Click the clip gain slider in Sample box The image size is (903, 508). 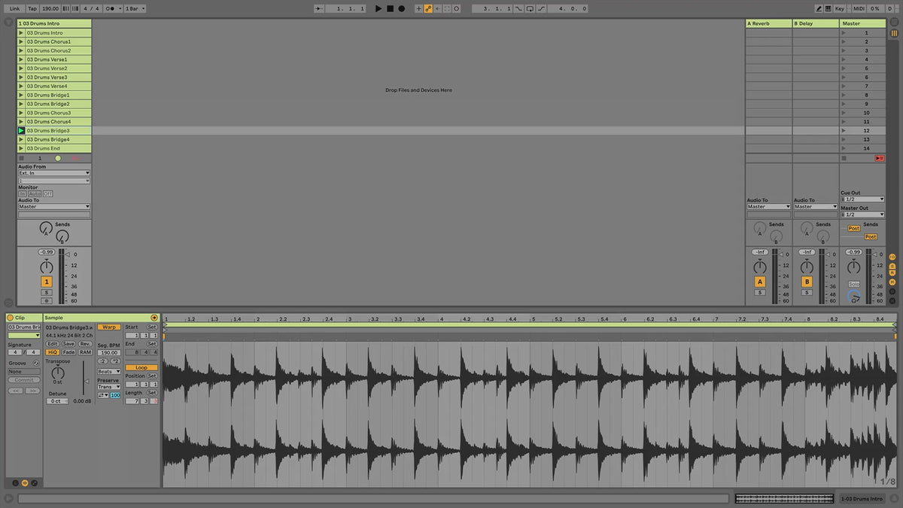pyautogui.click(x=84, y=382)
